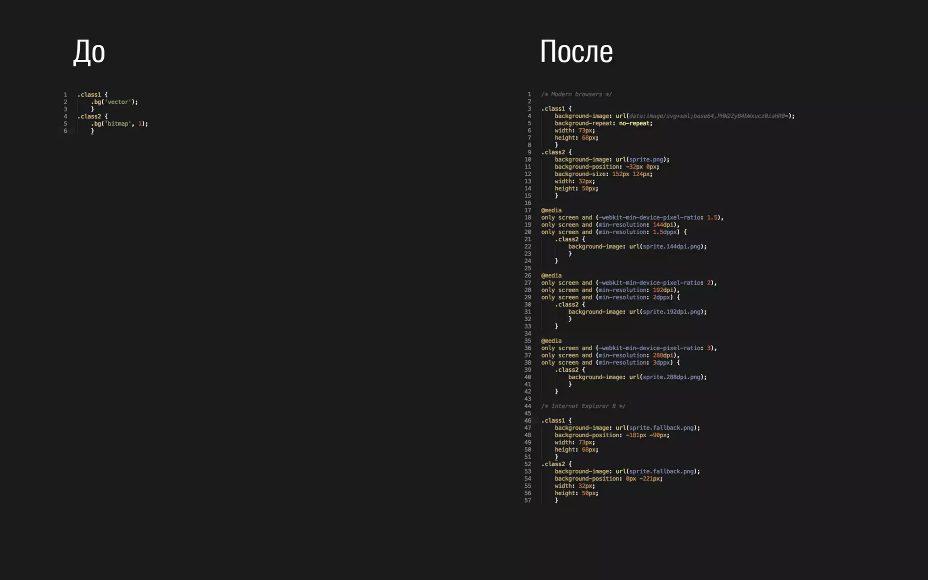Click the sprite.288dpi.png file reference
Viewport: 928px width, 580px height.
point(671,377)
